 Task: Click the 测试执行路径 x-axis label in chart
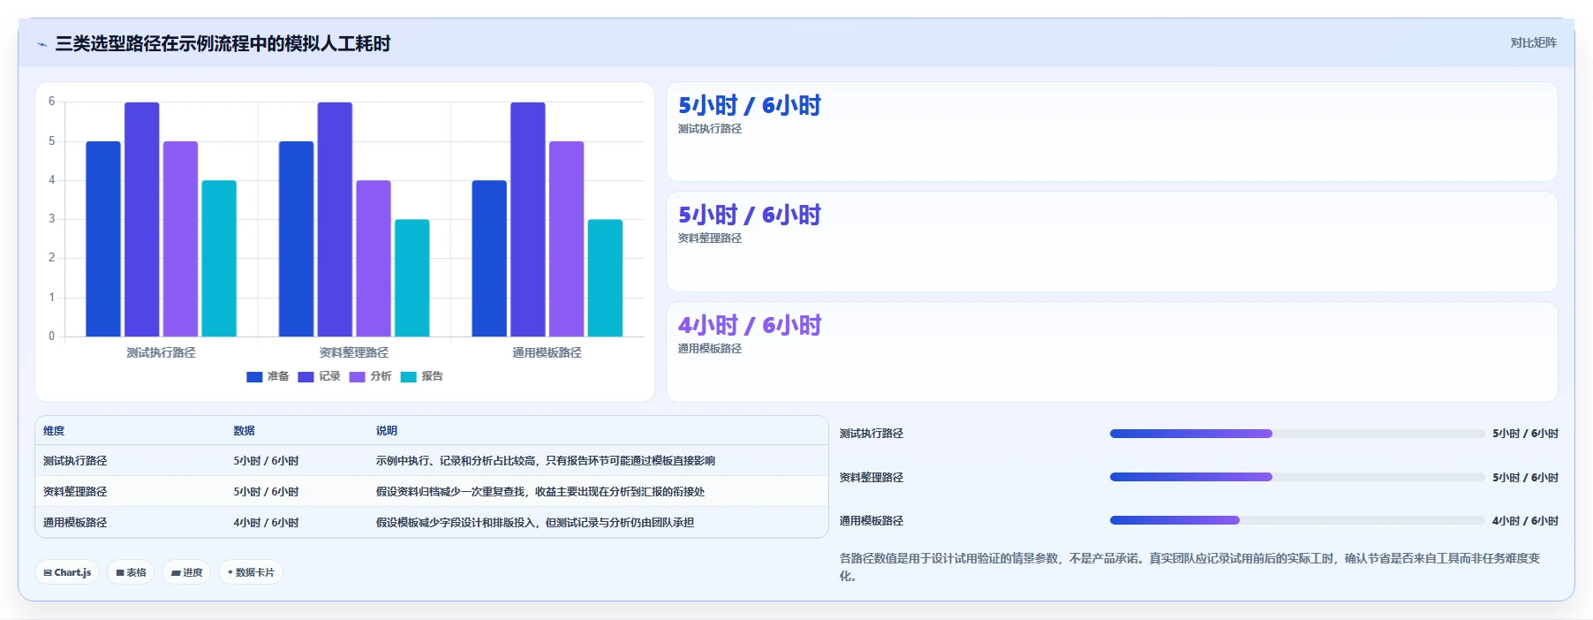[161, 352]
